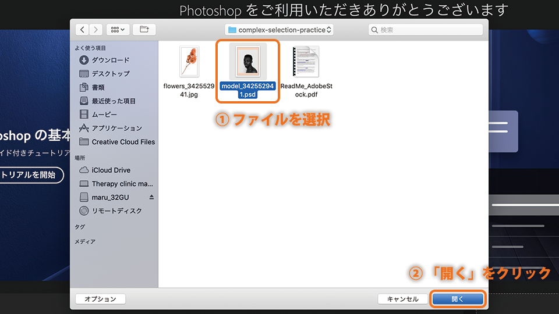Click the model_342552941.psd file name label
559x314 pixels.
tap(247, 90)
